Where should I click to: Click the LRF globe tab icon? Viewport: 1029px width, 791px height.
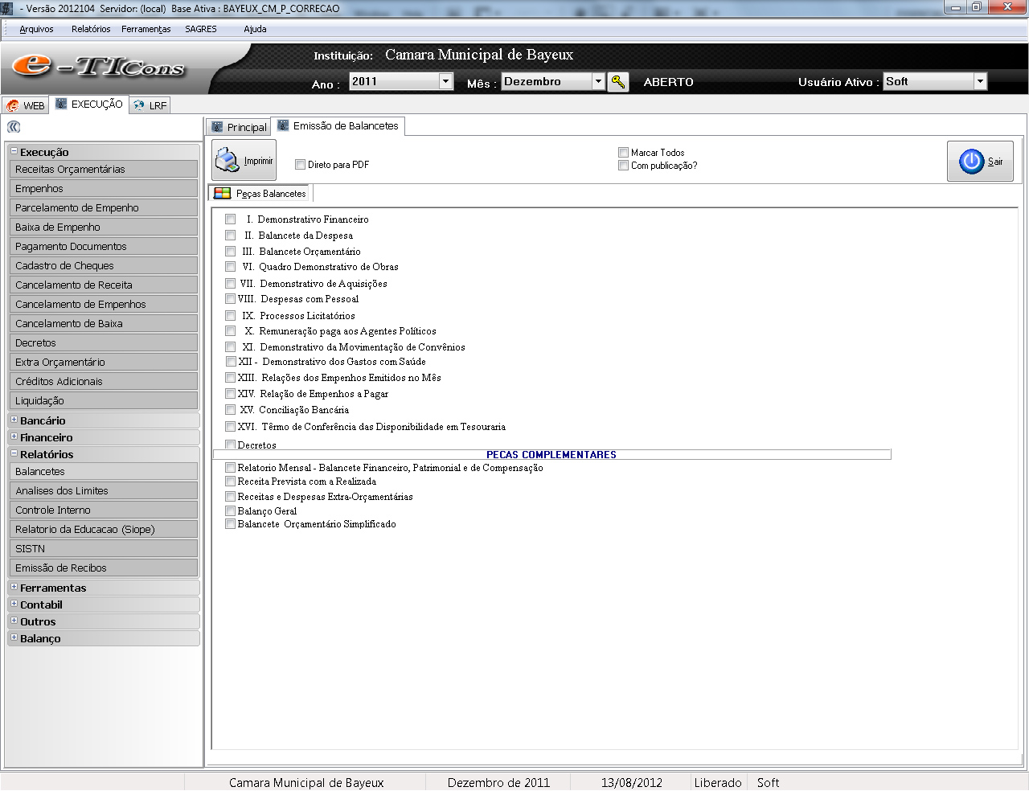click(140, 105)
